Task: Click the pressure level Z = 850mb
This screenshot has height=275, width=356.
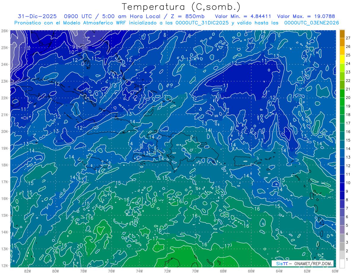Action: pos(188,16)
